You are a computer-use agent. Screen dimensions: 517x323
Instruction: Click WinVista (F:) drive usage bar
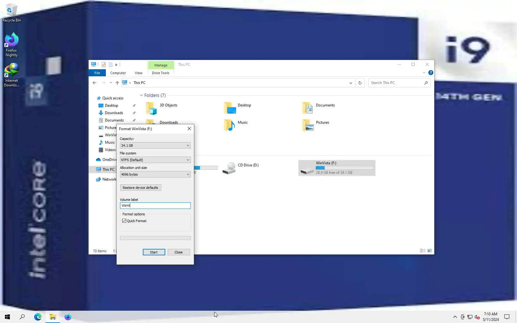344,168
